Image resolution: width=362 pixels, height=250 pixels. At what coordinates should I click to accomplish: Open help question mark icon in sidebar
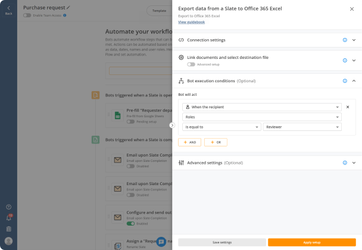[8, 207]
